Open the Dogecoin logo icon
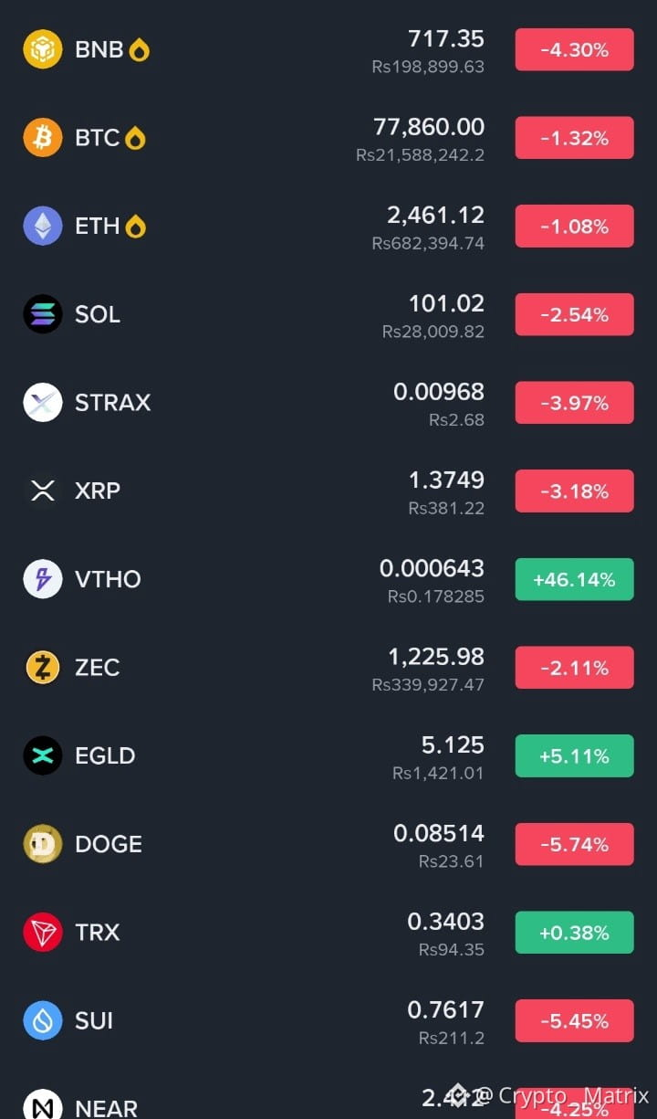This screenshot has width=657, height=1119. pyautogui.click(x=43, y=844)
